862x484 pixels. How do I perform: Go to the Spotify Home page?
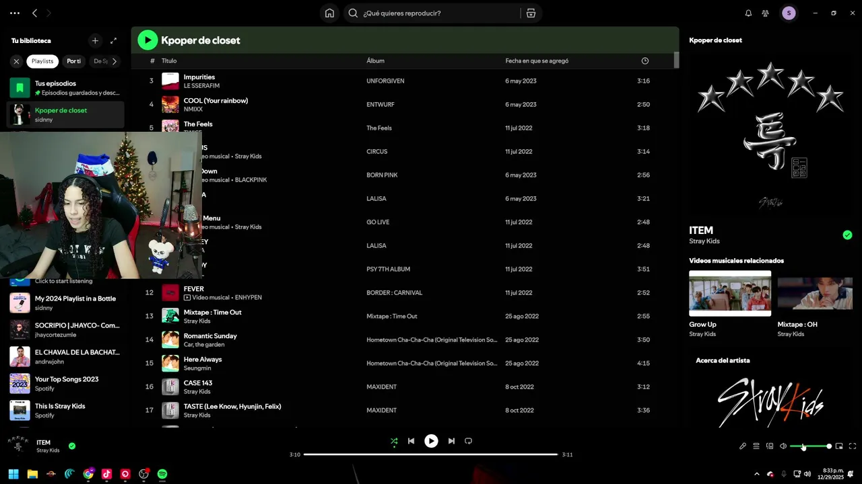pyautogui.click(x=329, y=13)
